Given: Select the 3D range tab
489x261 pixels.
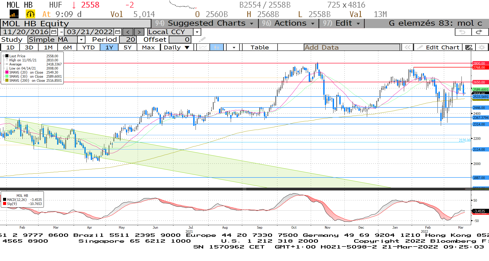Looking at the screenshot, I should [29, 47].
